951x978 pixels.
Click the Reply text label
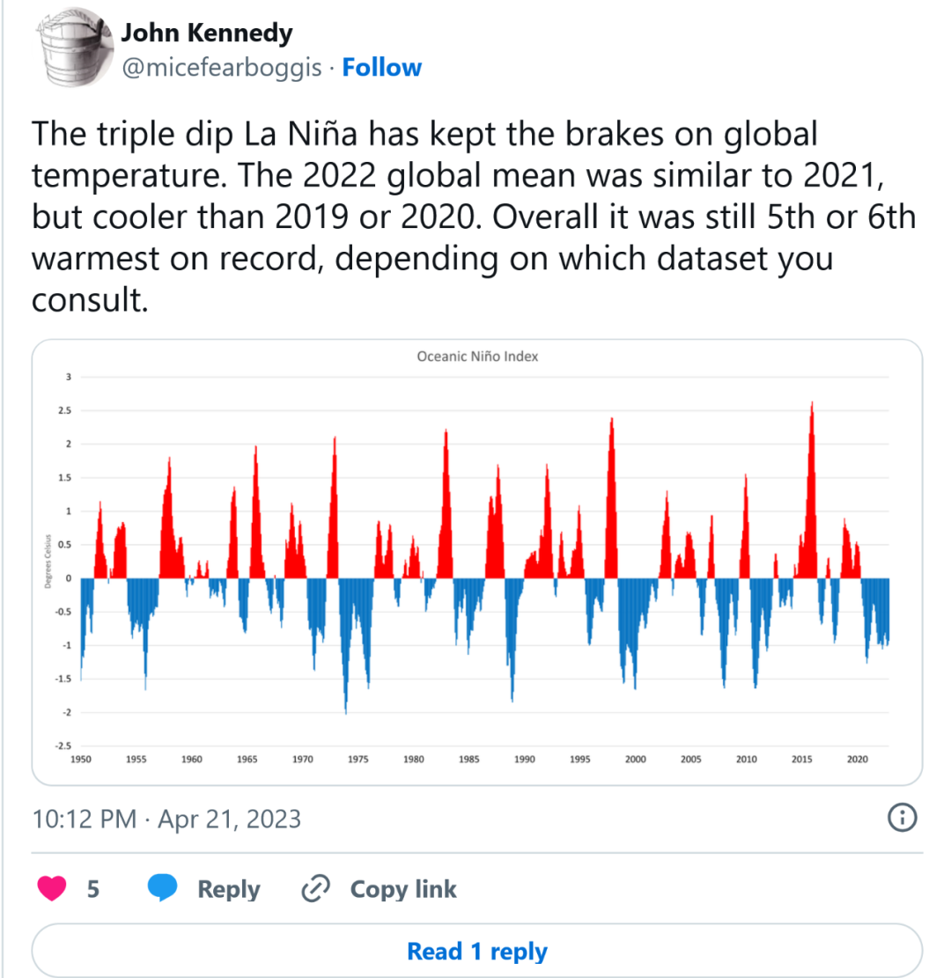coord(228,889)
